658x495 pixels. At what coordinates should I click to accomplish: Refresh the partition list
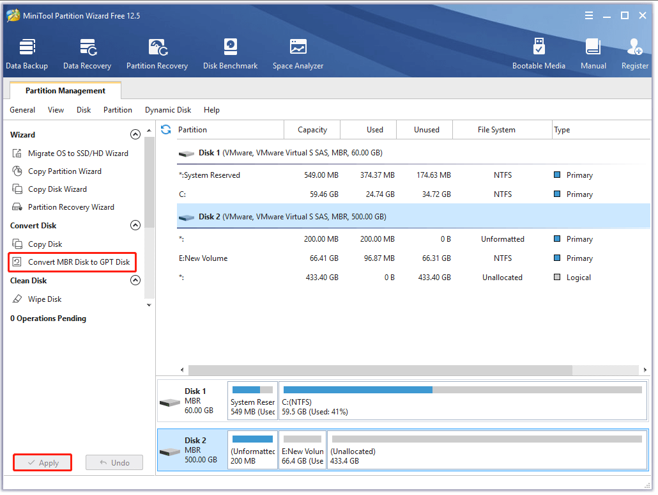165,129
